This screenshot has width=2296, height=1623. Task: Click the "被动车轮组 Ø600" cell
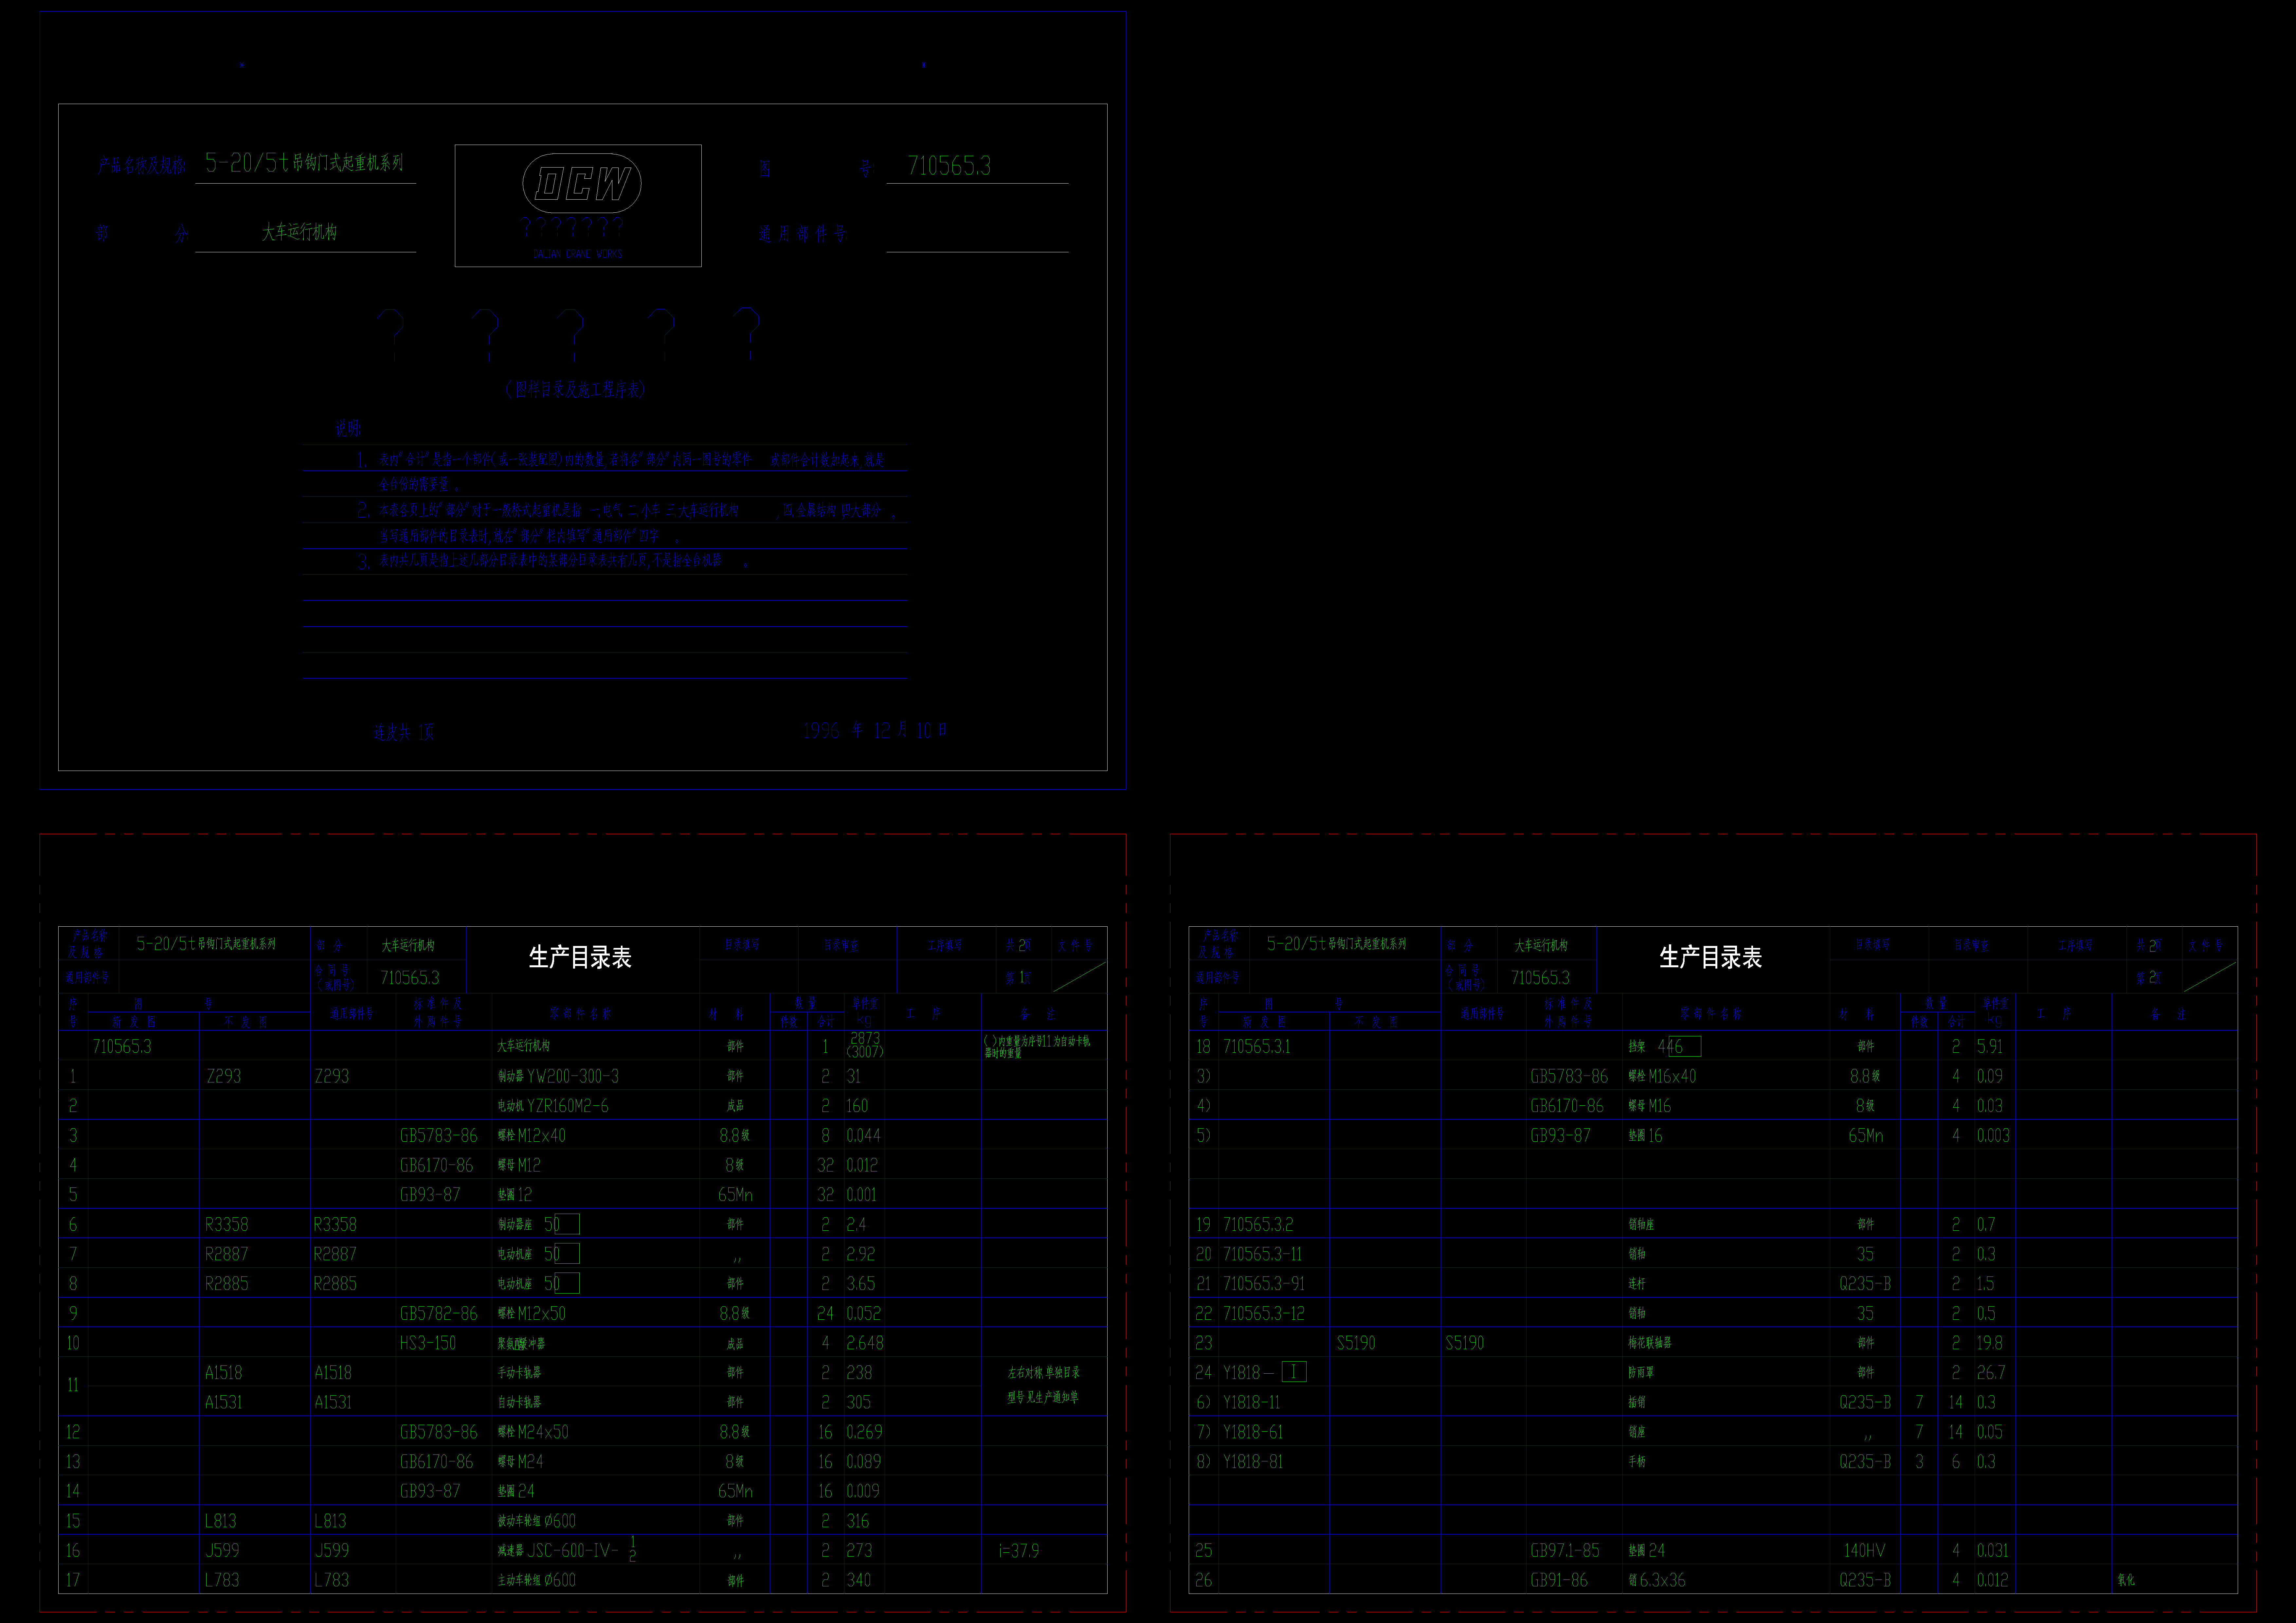tap(537, 1521)
